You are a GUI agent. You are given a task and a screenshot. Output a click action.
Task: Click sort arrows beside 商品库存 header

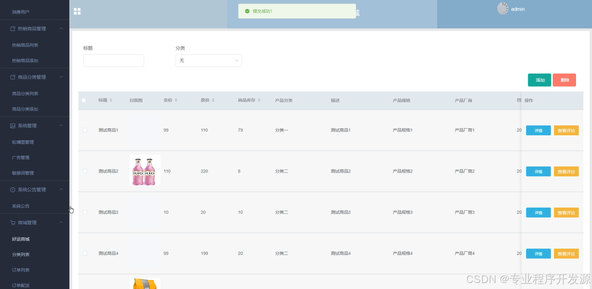point(259,100)
